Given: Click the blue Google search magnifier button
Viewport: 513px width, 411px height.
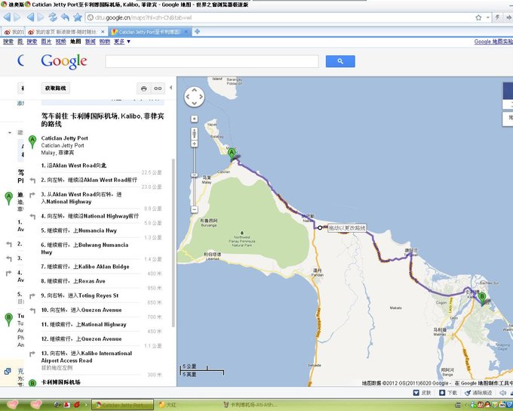Looking at the screenshot, I should tap(340, 61).
